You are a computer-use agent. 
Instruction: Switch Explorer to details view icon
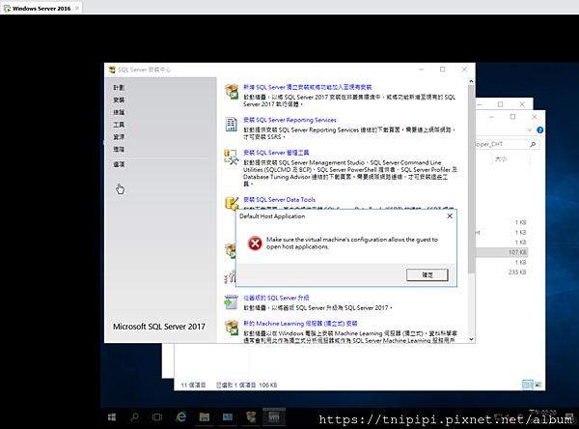pyautogui.click(x=528, y=385)
